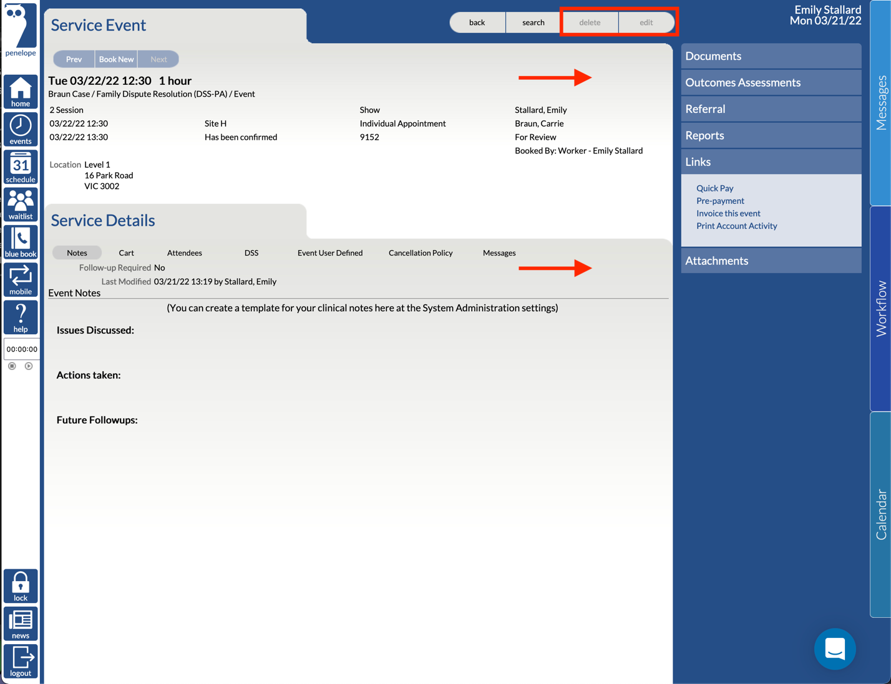The image size is (891, 684).
Task: Open the Messages side tab
Action: [x=881, y=103]
